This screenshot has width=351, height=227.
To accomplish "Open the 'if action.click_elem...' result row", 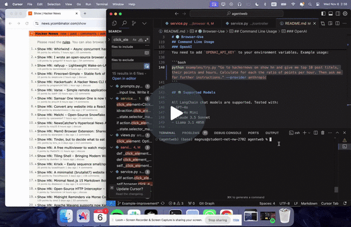I will click(x=134, y=123).
